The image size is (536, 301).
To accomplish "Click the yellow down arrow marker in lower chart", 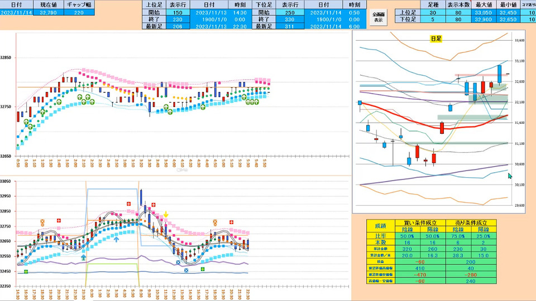I will pos(166,214).
